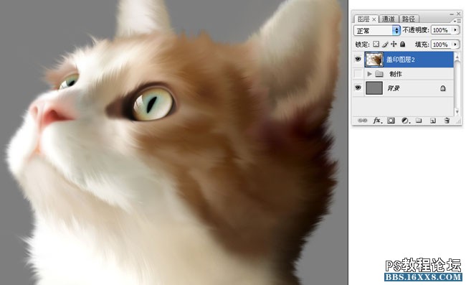Image resolution: width=466 pixels, height=285 pixels.
Task: Create a new layer group
Action: (419, 121)
